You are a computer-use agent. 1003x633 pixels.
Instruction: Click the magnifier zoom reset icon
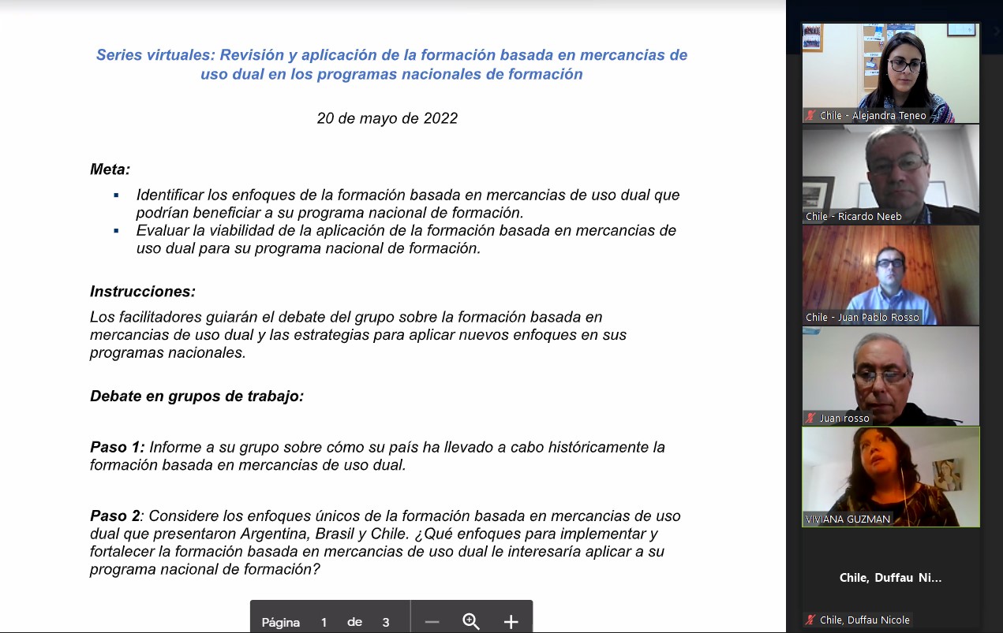coord(471,622)
